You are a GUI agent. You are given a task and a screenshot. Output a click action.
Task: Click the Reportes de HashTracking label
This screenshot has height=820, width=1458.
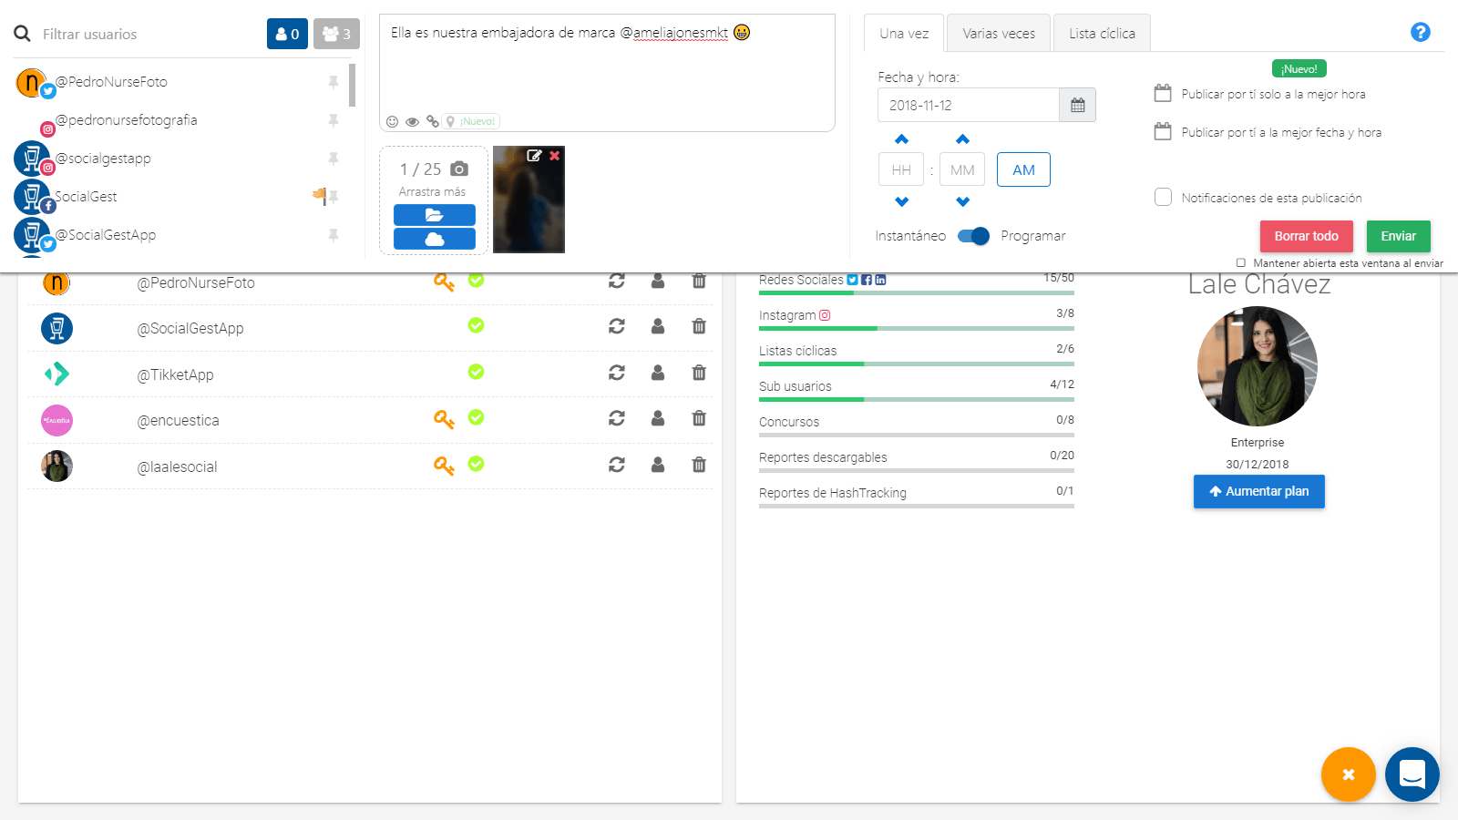pyautogui.click(x=833, y=493)
